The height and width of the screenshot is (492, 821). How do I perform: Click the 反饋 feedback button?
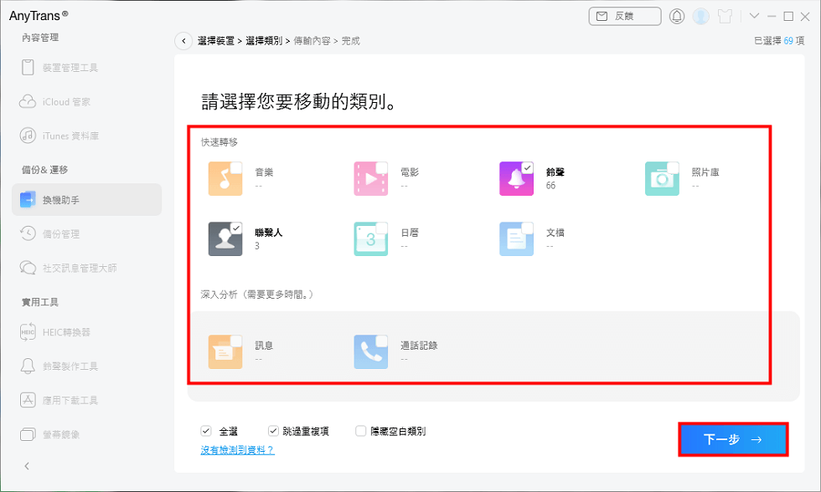click(x=625, y=16)
